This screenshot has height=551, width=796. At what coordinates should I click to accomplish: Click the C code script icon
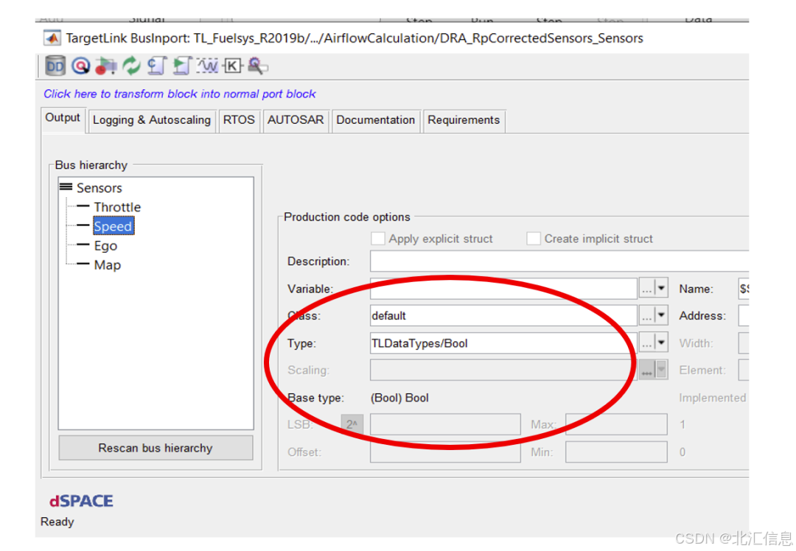coord(157,66)
